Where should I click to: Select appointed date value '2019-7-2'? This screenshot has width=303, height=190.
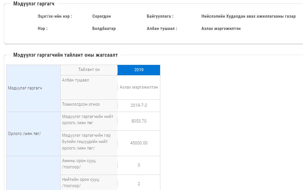tap(139, 105)
